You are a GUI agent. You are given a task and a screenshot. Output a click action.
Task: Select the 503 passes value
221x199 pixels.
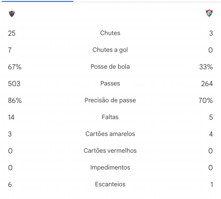pos(14,84)
